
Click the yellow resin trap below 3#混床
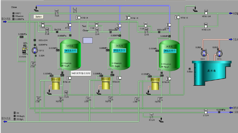(155, 85)
